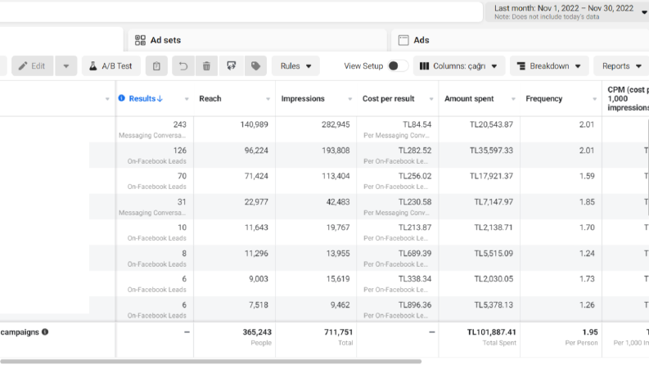
Task: Click total reach 365,243
Action: coord(257,332)
